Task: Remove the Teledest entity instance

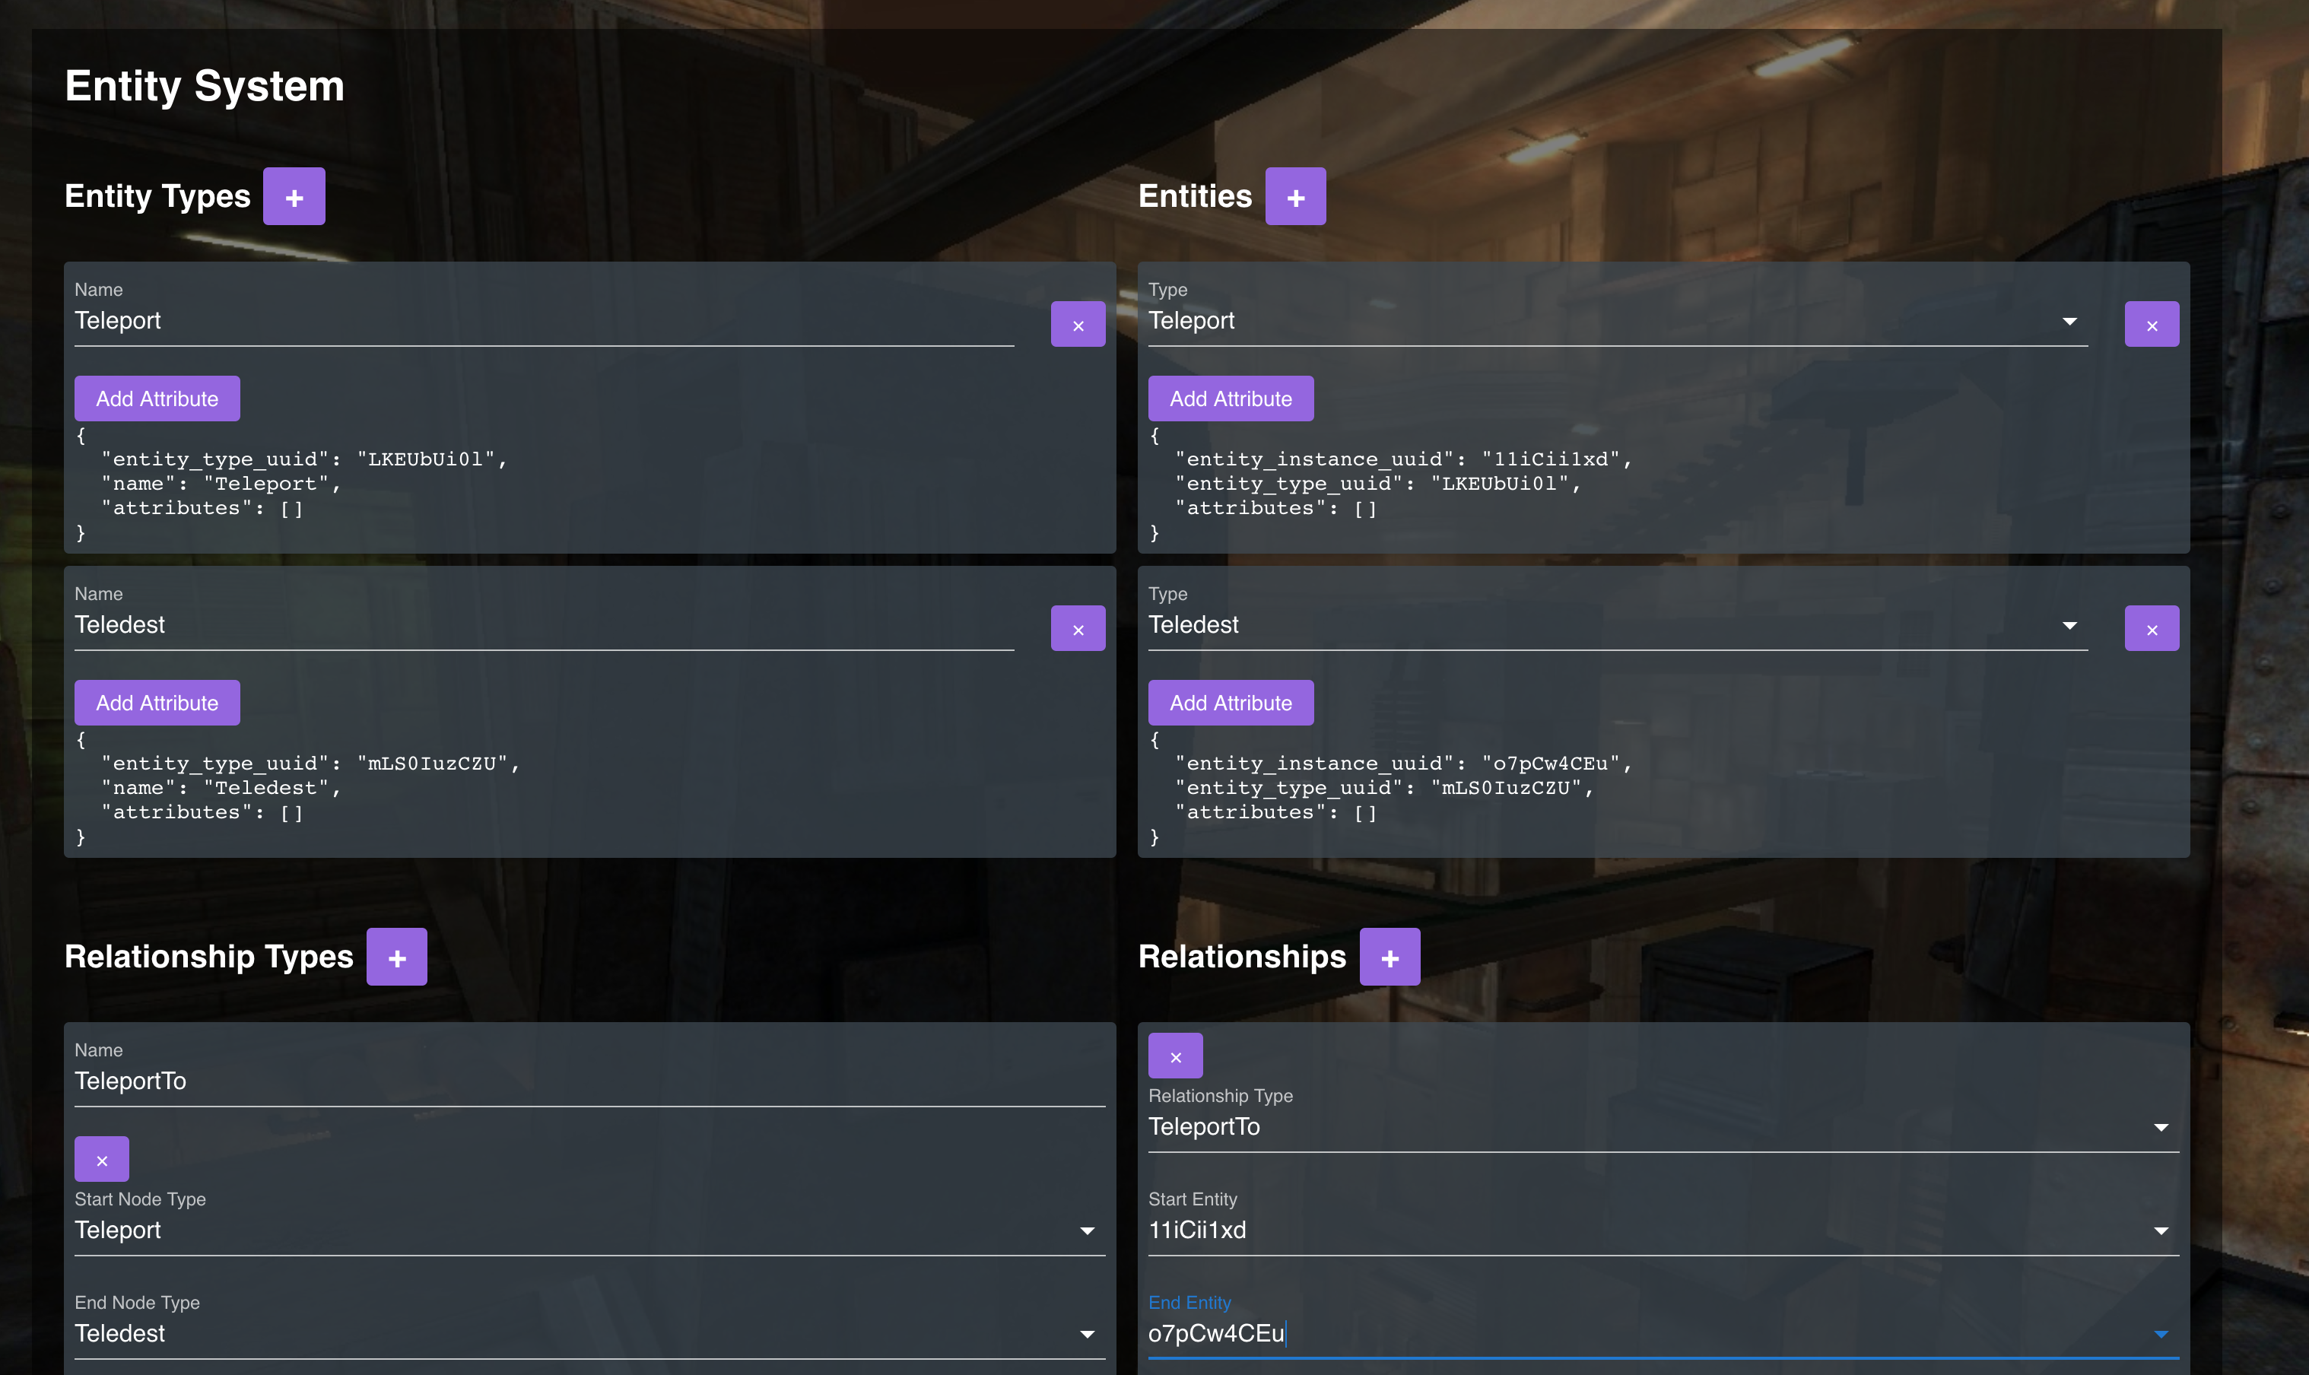Action: point(2151,628)
